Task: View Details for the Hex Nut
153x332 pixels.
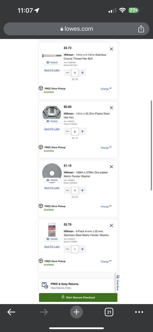Action: click(x=52, y=121)
